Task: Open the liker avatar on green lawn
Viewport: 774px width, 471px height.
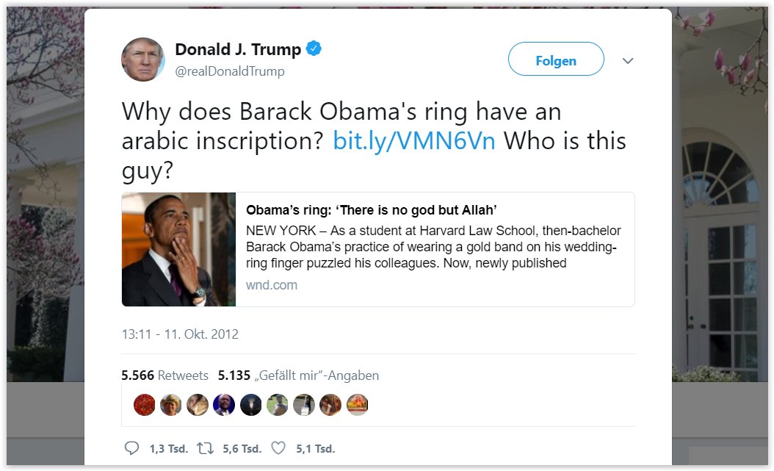Action: (277, 405)
